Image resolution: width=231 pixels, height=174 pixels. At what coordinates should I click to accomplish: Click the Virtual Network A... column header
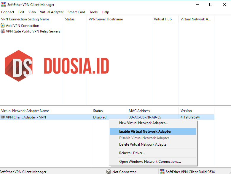click(197, 19)
